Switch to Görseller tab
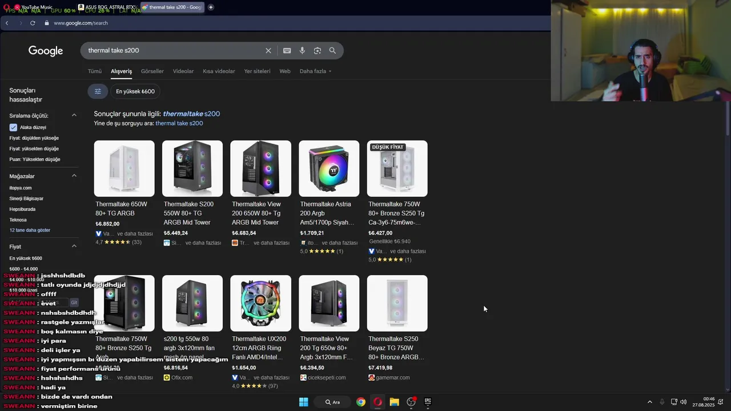Screen dimensions: 731x411 (152, 71)
